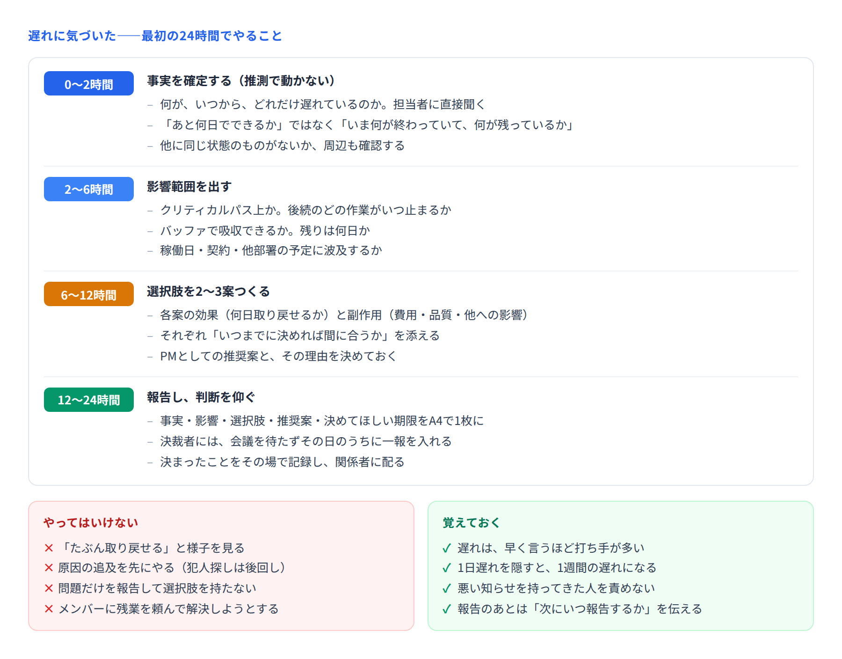Click the checkmark beside 悪い知らせを持ってきた人を責めない
Screen dimensions: 842x659
pos(447,588)
